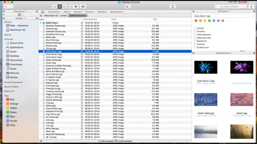Click the download arrow toolbar icon

coord(251,6)
